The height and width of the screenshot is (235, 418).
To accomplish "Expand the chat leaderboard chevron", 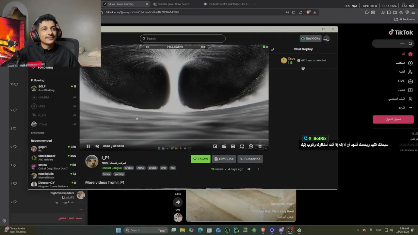I will (303, 69).
